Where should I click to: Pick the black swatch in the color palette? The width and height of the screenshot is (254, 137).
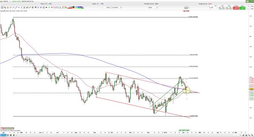(x=74, y=7)
